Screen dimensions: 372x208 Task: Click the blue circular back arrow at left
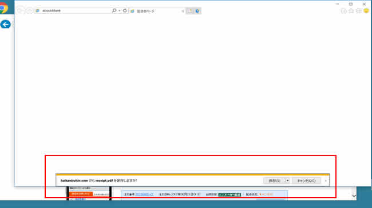[6, 25]
